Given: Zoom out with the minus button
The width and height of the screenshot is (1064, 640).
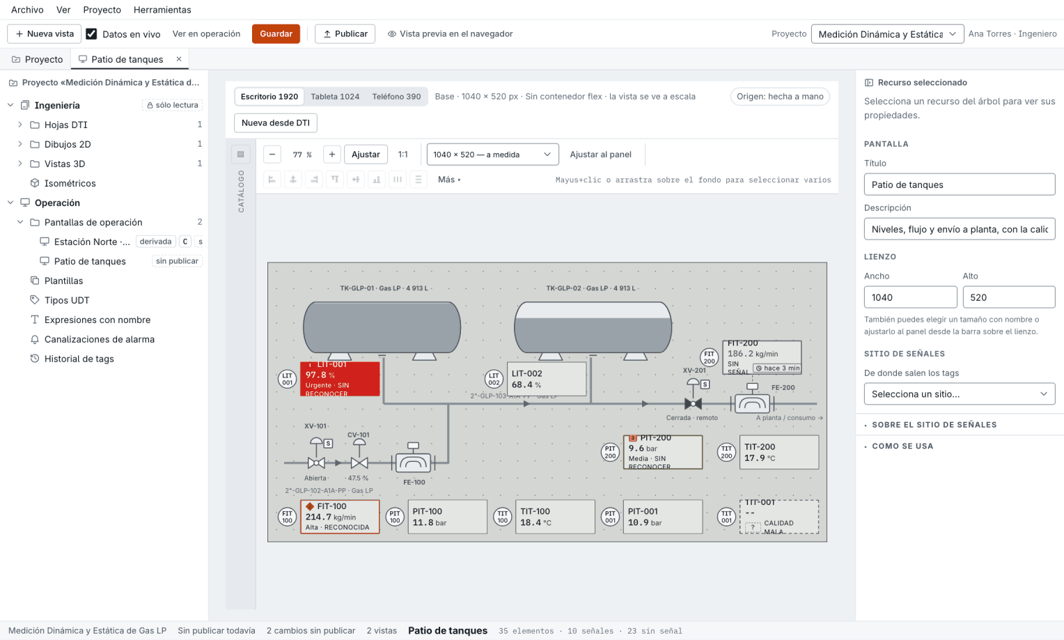Looking at the screenshot, I should [x=272, y=155].
